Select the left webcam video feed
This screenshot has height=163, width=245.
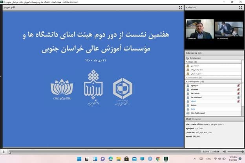point(200,29)
